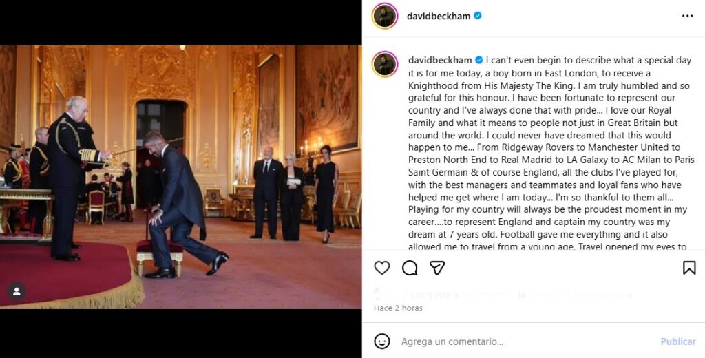Screen dimensions: 705x358
Task: Open comments via the speech bubble icon
Action: click(x=410, y=268)
